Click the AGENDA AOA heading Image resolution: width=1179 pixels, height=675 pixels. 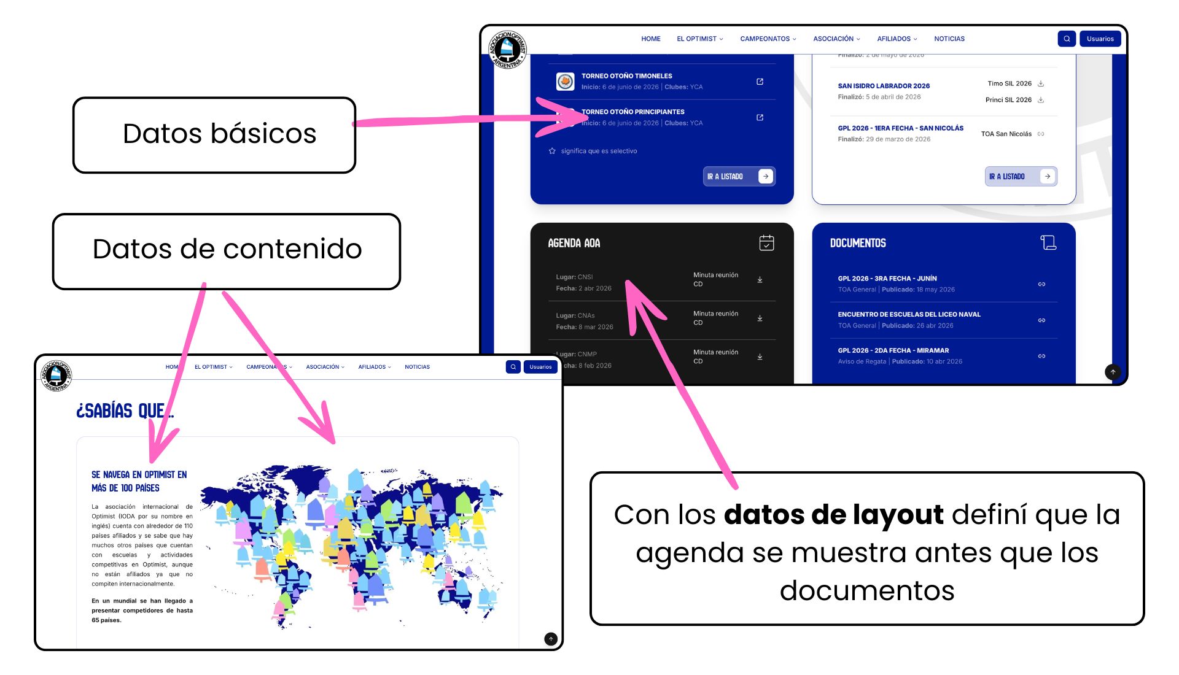574,243
